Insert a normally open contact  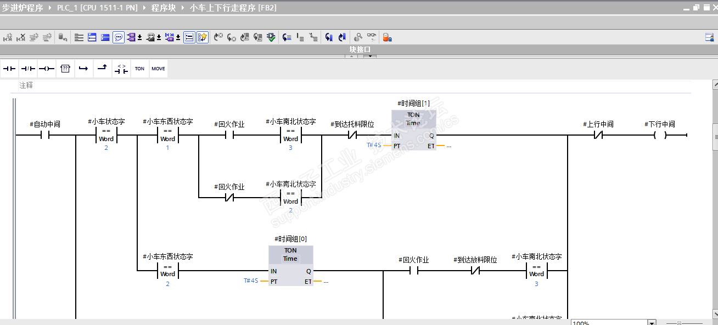point(9,69)
